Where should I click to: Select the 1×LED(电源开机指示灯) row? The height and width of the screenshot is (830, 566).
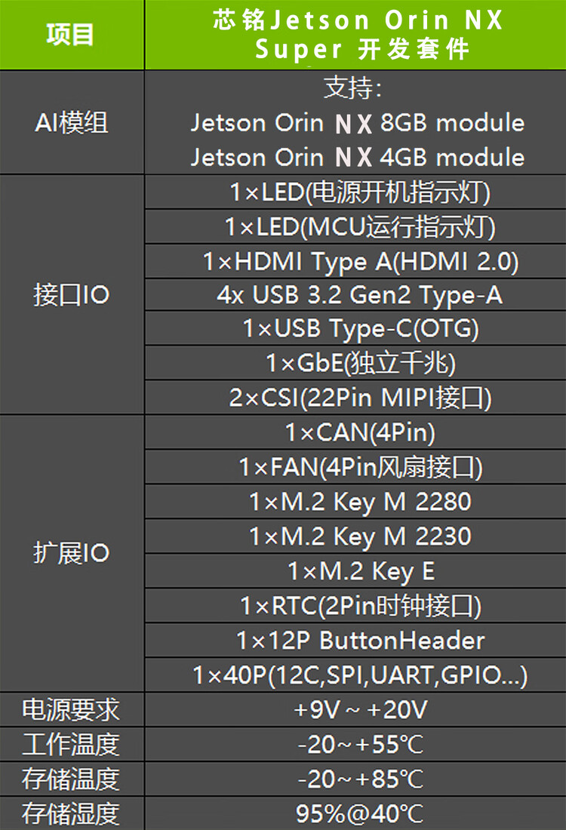click(x=355, y=192)
